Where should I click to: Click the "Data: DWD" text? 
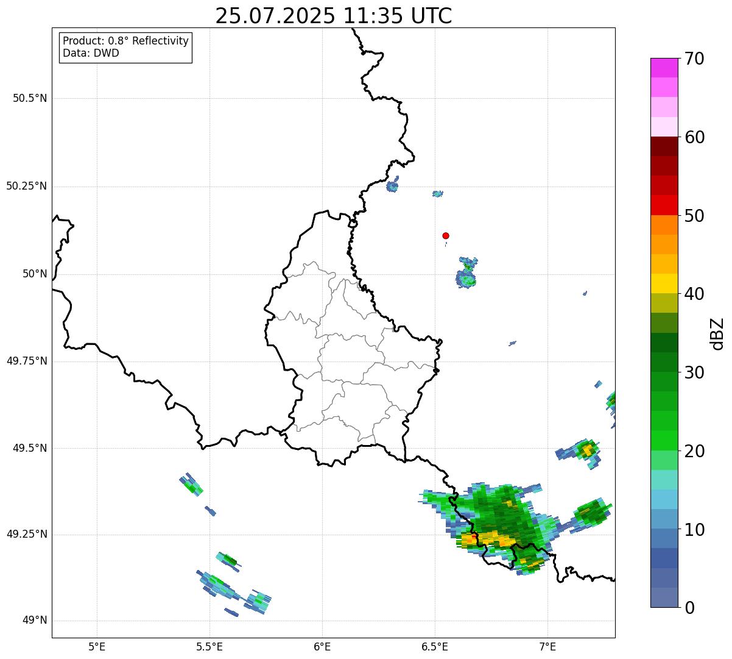click(91, 53)
